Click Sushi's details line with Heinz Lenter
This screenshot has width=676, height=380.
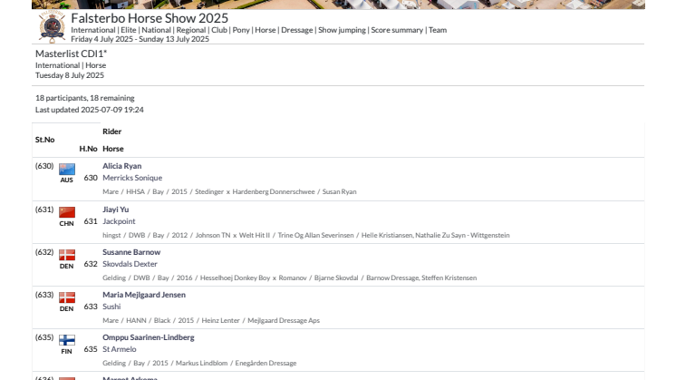[x=211, y=320]
